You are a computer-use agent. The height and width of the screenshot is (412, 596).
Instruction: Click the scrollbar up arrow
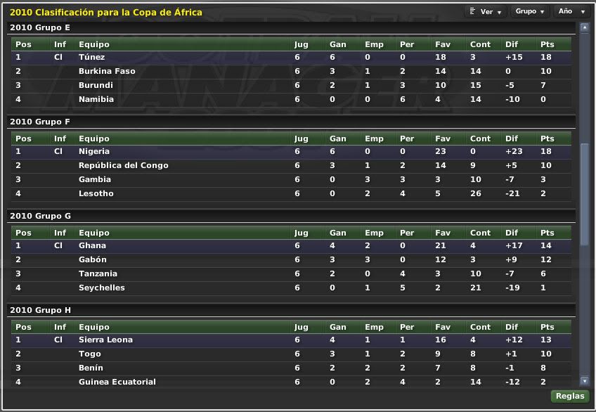pos(584,27)
